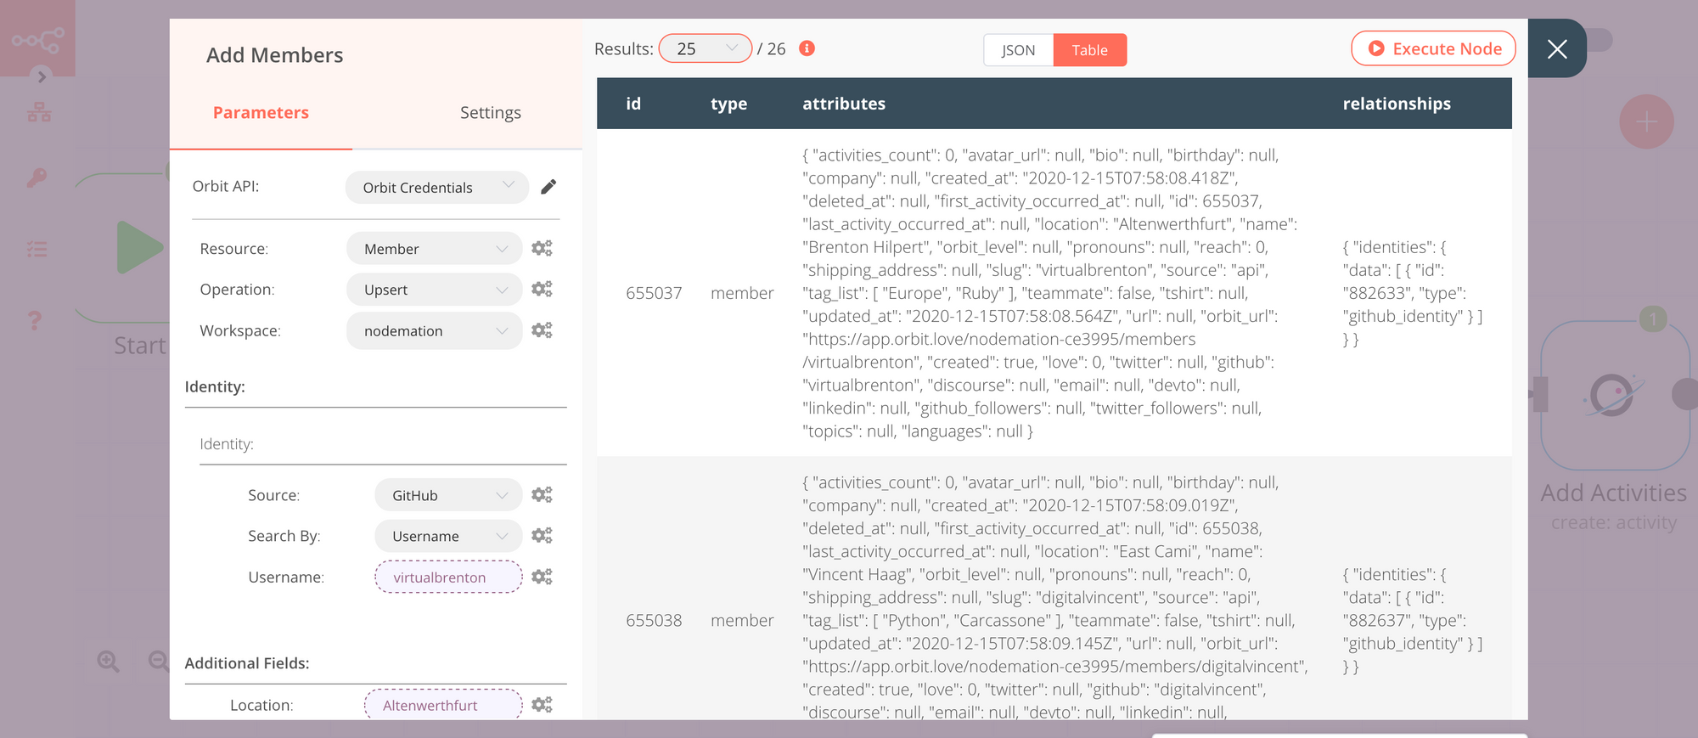Click the id cell 655037
This screenshot has height=738, width=1698.
[654, 293]
